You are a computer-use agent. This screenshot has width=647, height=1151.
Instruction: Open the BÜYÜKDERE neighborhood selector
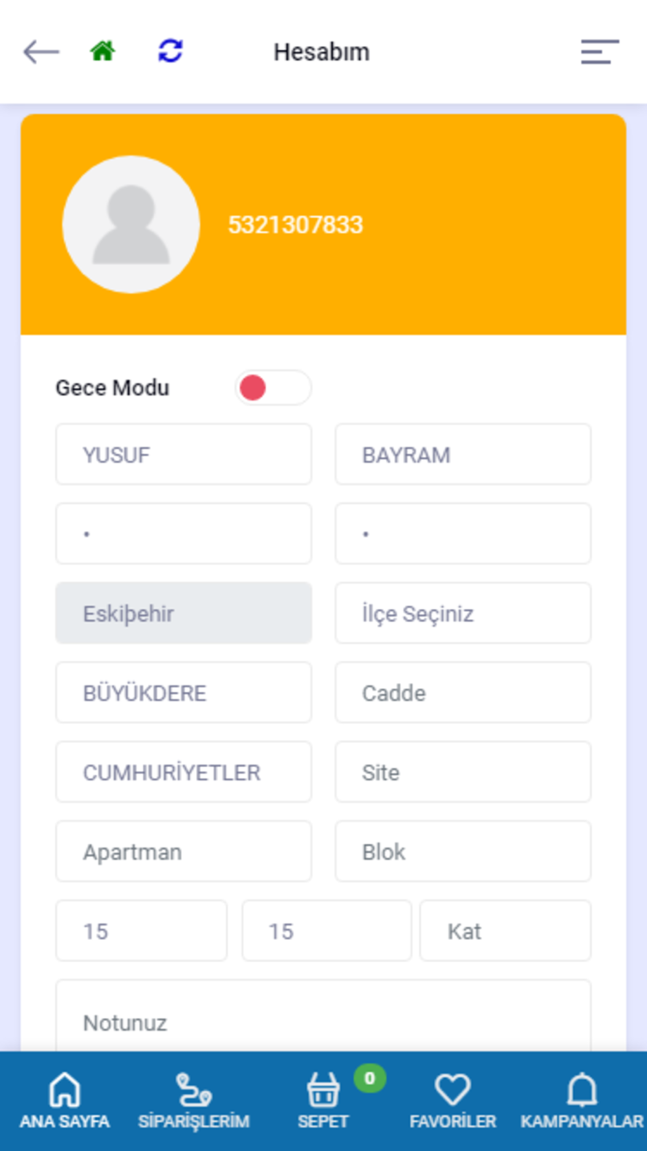(x=184, y=693)
